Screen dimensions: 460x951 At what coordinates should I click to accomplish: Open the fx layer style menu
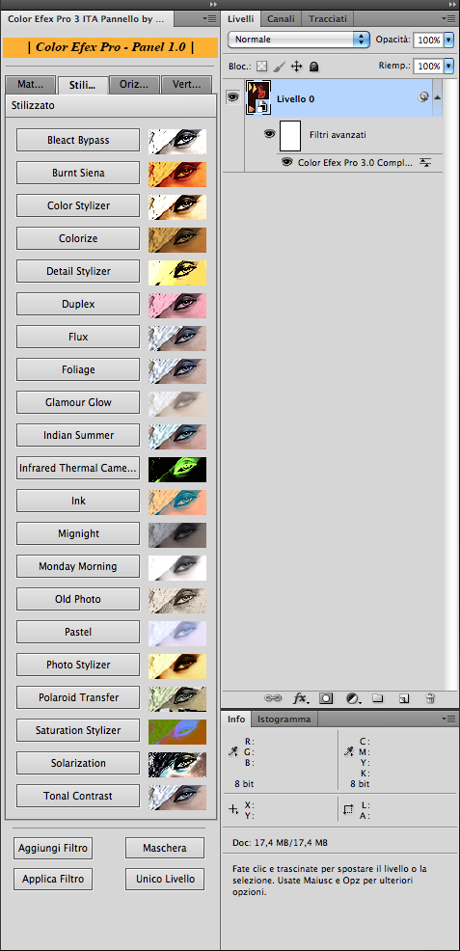tap(300, 698)
